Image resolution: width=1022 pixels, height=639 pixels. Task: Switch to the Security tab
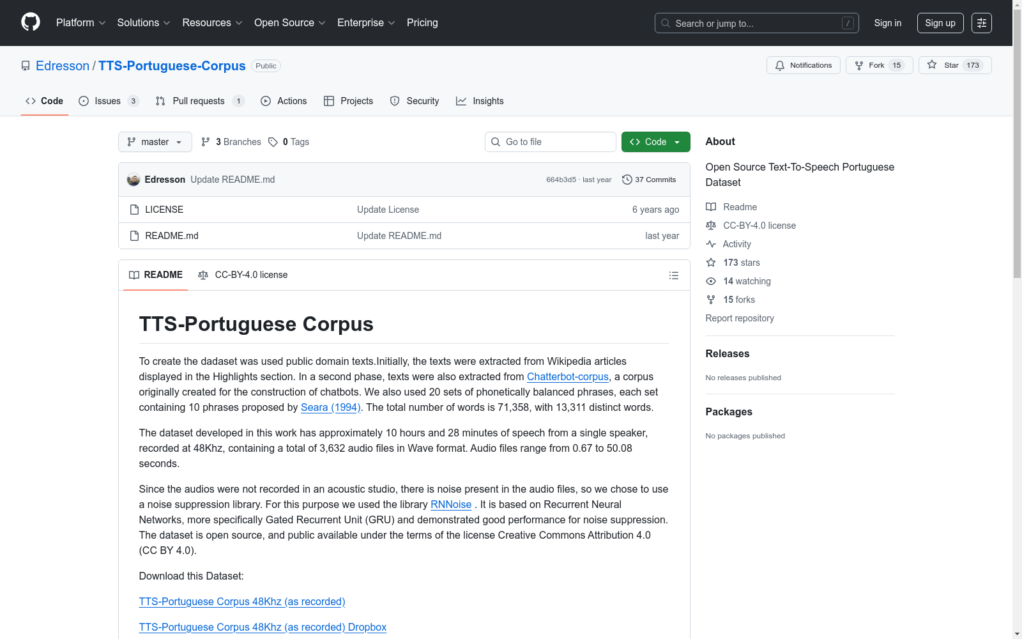[415, 101]
